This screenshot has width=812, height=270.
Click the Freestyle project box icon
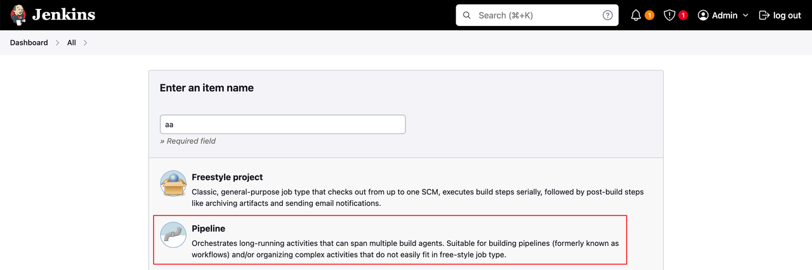pyautogui.click(x=173, y=184)
